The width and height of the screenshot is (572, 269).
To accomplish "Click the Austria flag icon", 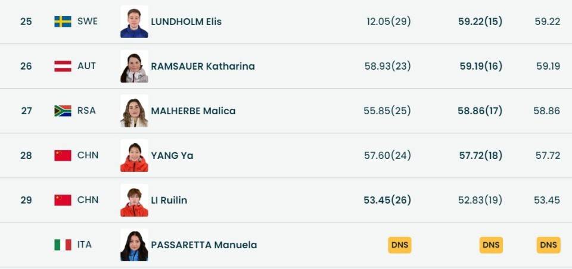I will click(x=63, y=66).
